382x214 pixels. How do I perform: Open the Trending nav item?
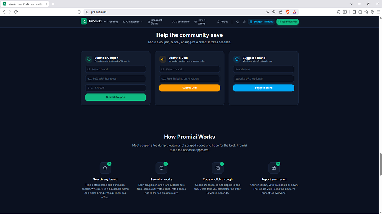111,22
